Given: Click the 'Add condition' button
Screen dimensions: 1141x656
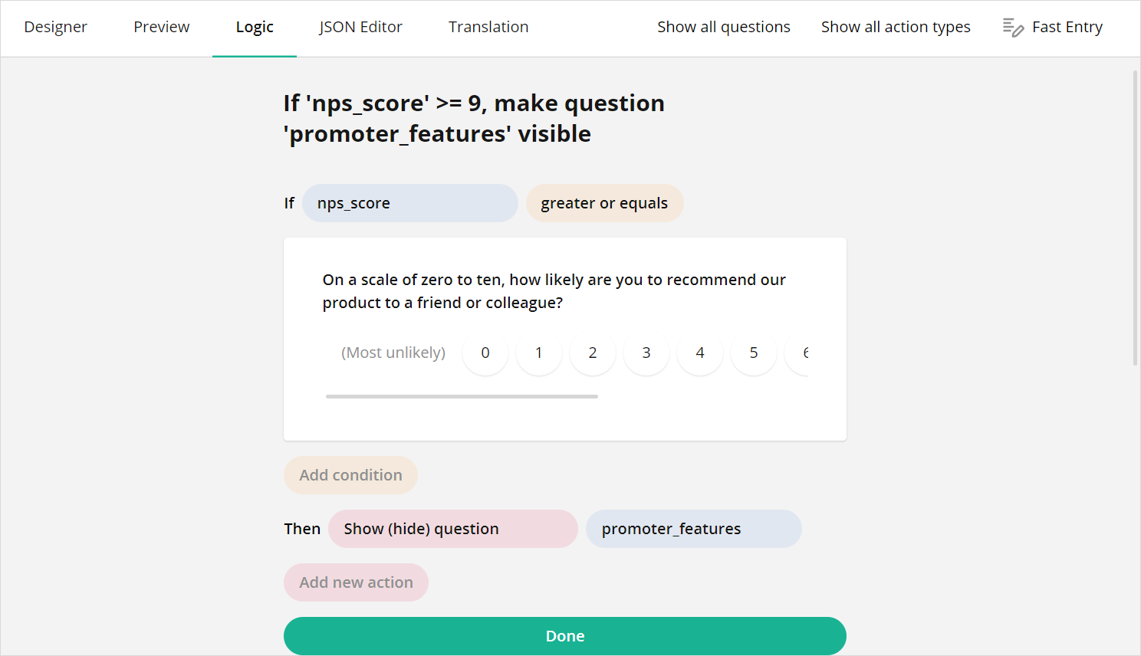Looking at the screenshot, I should [x=350, y=475].
